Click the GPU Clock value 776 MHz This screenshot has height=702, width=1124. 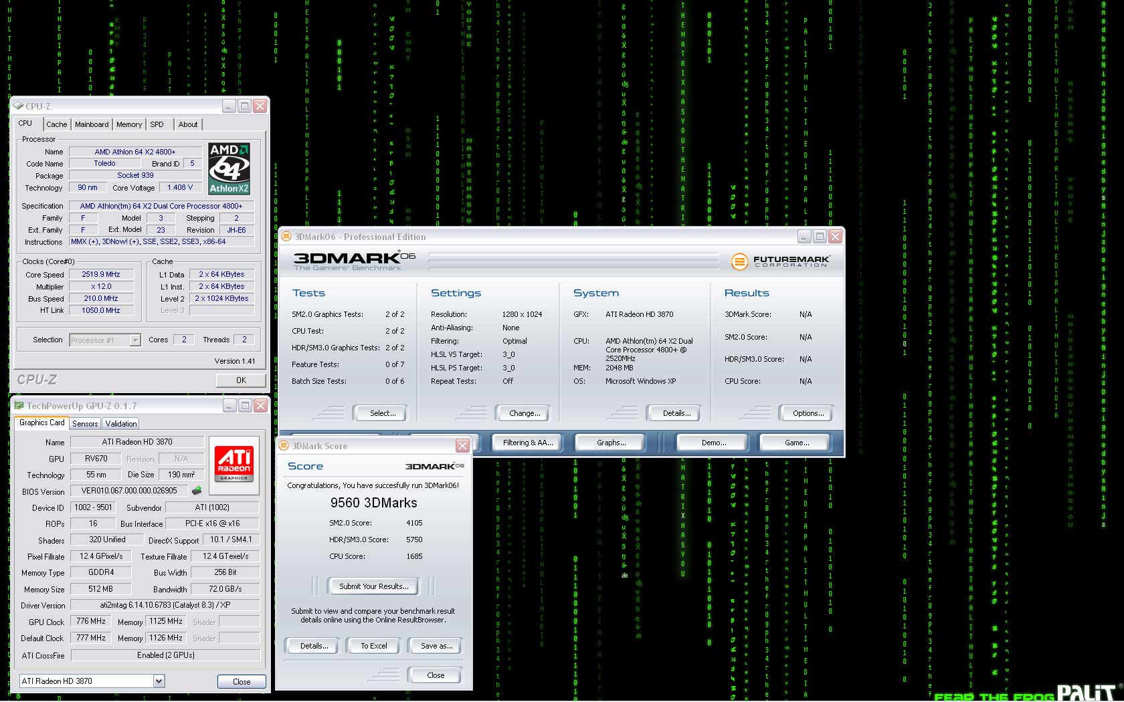[91, 621]
